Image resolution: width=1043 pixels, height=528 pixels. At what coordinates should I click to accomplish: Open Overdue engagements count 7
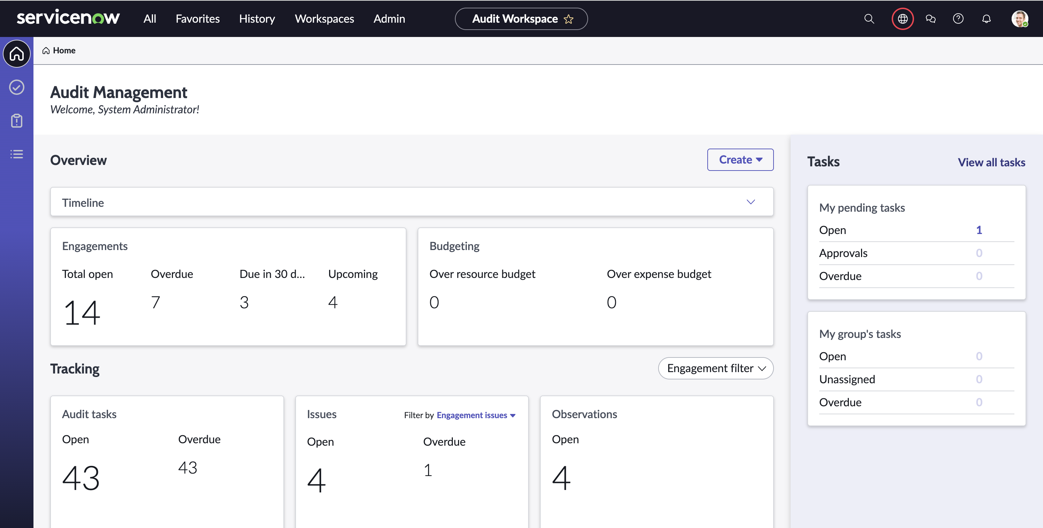(x=155, y=302)
